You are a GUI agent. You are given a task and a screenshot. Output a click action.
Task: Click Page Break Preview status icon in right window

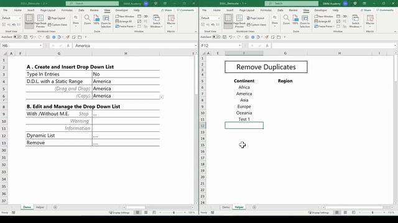354,212
